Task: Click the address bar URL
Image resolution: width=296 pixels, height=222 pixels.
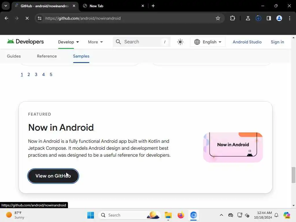Action: 83,18
